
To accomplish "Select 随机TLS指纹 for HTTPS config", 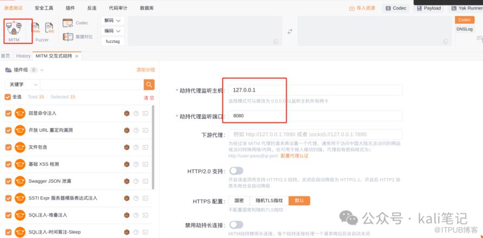I will (269, 201).
